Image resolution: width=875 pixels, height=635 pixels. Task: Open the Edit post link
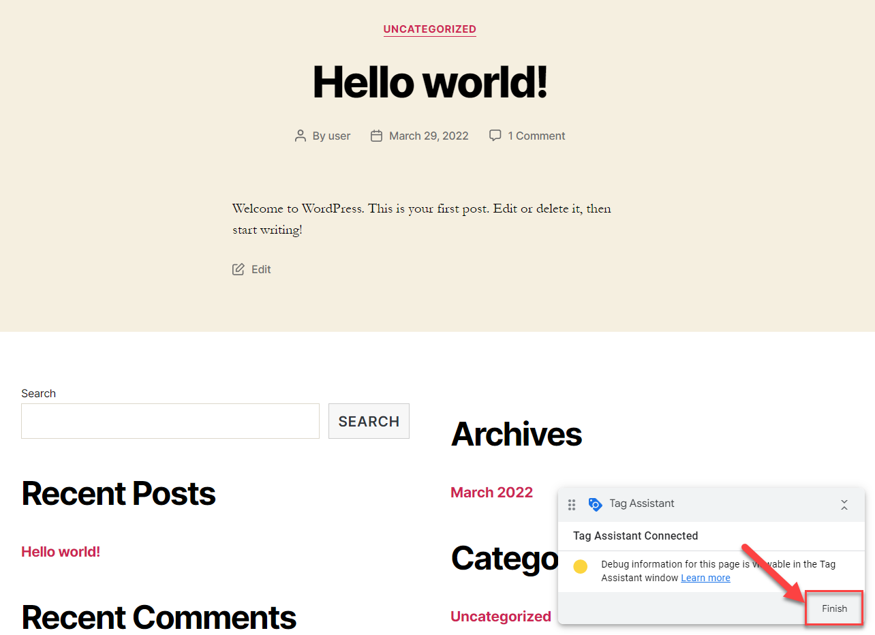click(x=261, y=269)
